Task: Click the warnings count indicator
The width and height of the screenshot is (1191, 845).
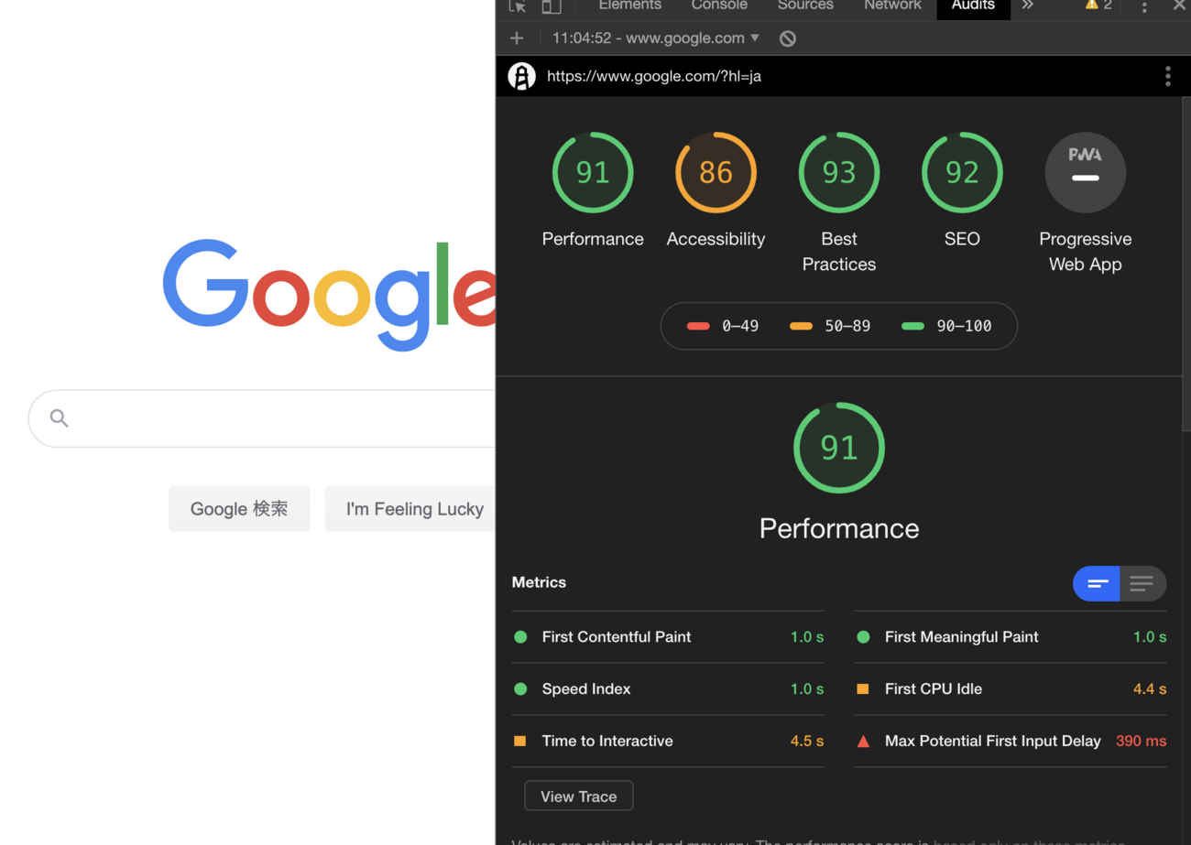Action: click(1098, 5)
